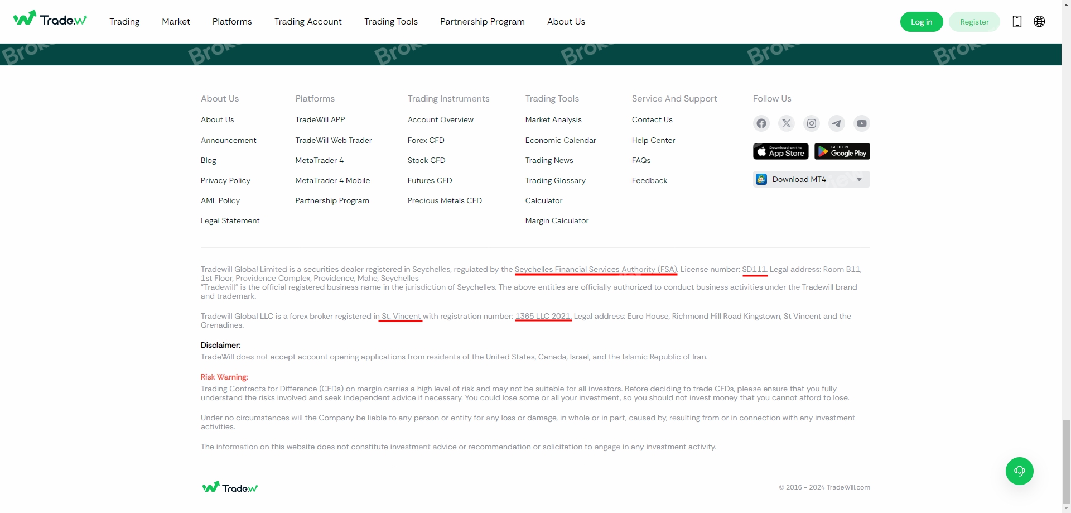Open the AML Policy footer link
Screen dimensions: 1071x513
(220, 200)
